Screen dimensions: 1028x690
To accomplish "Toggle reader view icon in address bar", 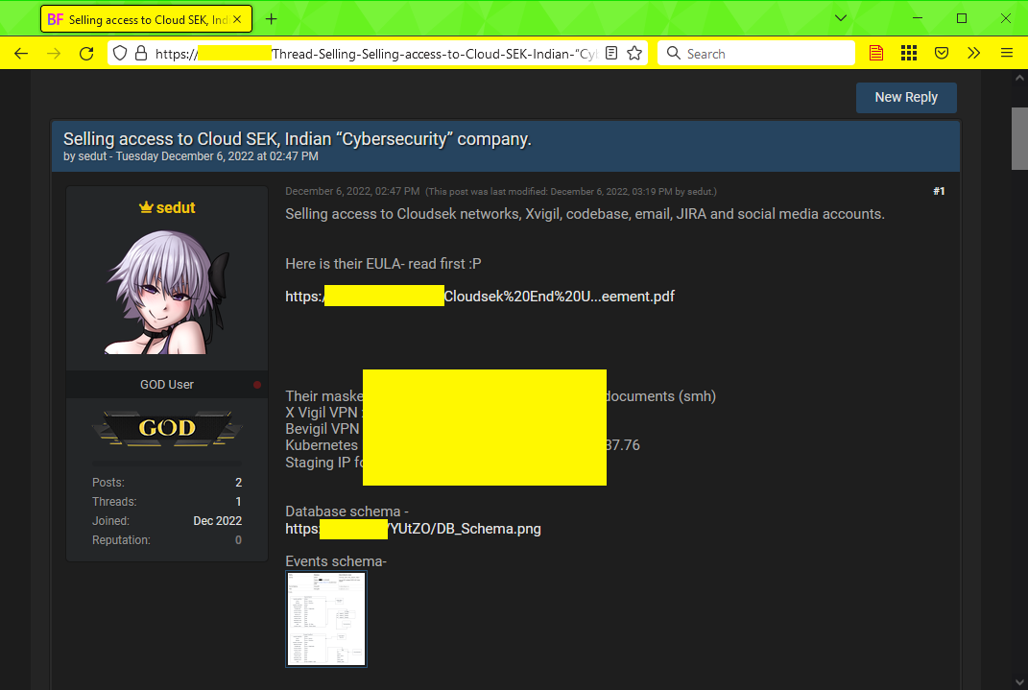I will (611, 53).
